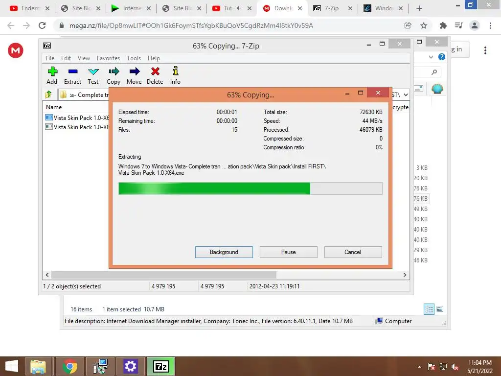501x376 pixels.
Task: Click the Background button in copying dialog
Action: [224, 252]
